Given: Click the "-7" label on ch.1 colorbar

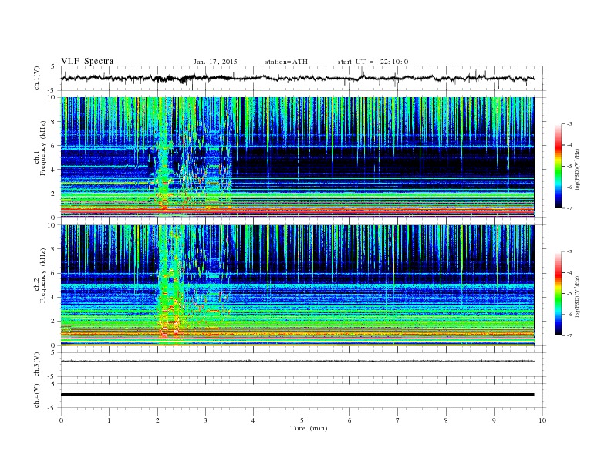Looking at the screenshot, I should [569, 208].
